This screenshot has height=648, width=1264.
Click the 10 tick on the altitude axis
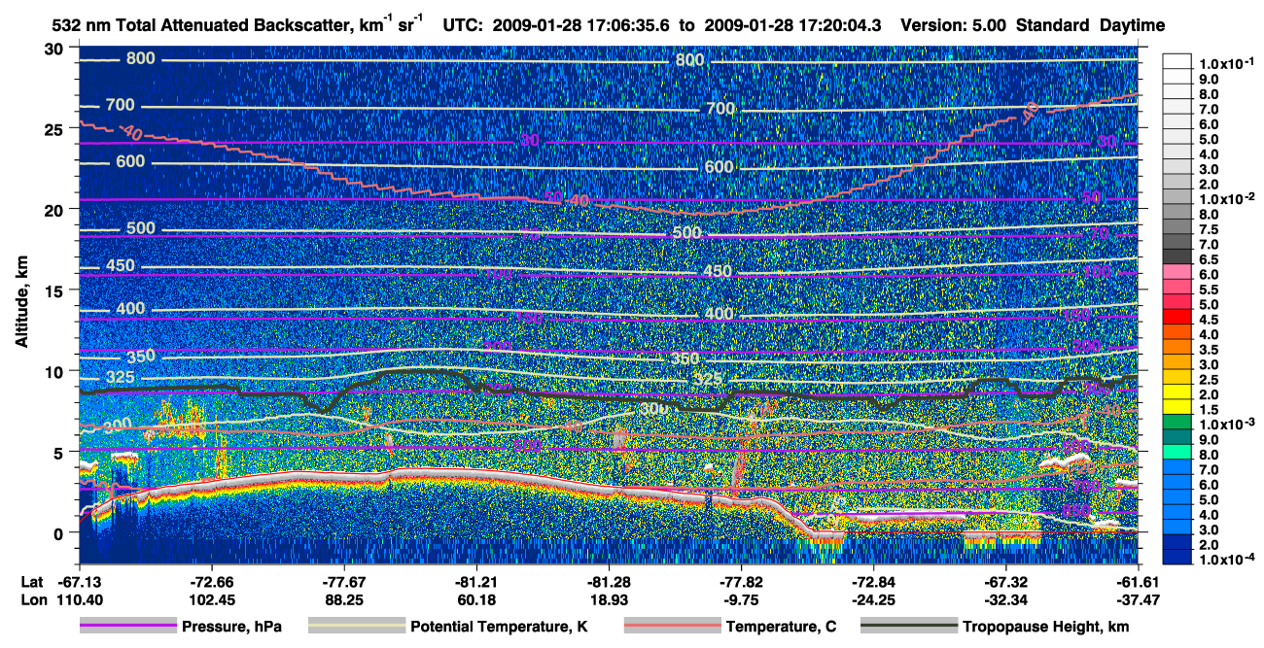[55, 371]
